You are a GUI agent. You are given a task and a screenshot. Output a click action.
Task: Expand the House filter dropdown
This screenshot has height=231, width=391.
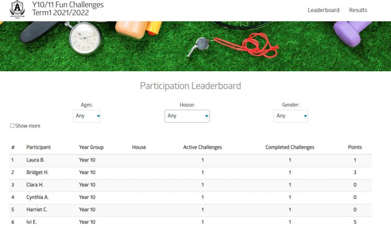pyautogui.click(x=187, y=116)
